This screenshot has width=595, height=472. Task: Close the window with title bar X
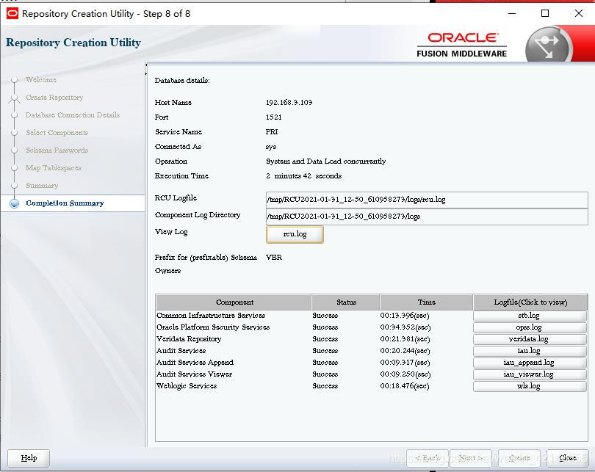579,14
